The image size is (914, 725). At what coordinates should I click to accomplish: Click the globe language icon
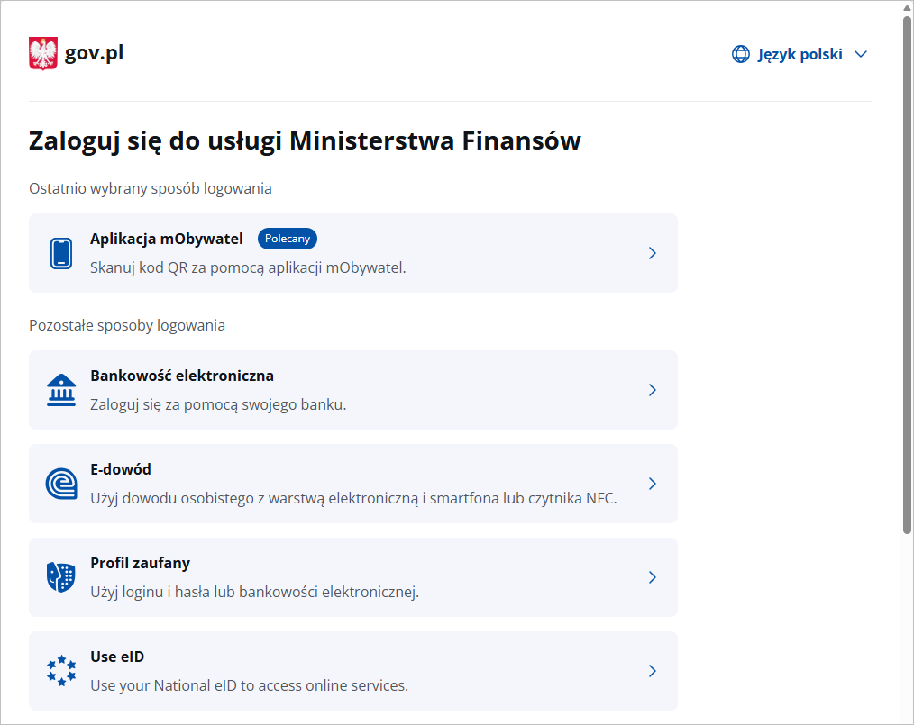click(741, 54)
